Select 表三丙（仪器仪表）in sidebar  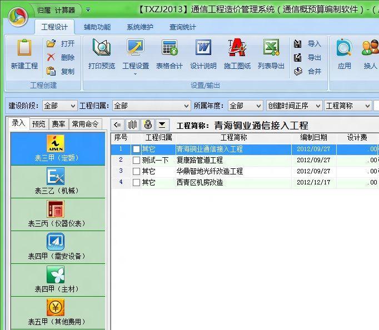coord(58,214)
